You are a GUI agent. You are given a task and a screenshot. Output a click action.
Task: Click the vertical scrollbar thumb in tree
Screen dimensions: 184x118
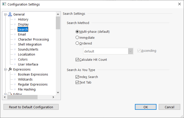pyautogui.click(x=58, y=23)
